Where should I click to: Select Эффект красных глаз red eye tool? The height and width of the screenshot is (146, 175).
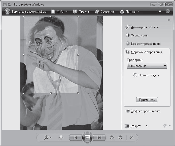tap(146, 111)
